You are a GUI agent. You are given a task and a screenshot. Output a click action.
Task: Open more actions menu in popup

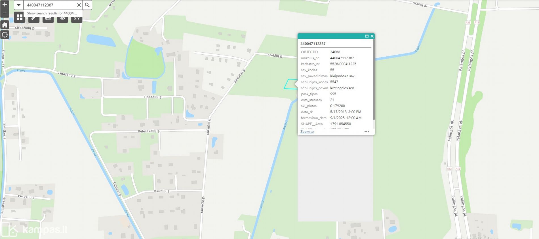[x=367, y=132]
